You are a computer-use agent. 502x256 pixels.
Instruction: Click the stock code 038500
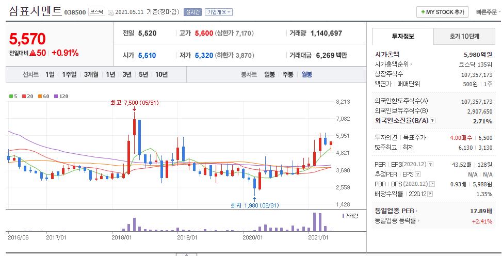pyautogui.click(x=75, y=12)
